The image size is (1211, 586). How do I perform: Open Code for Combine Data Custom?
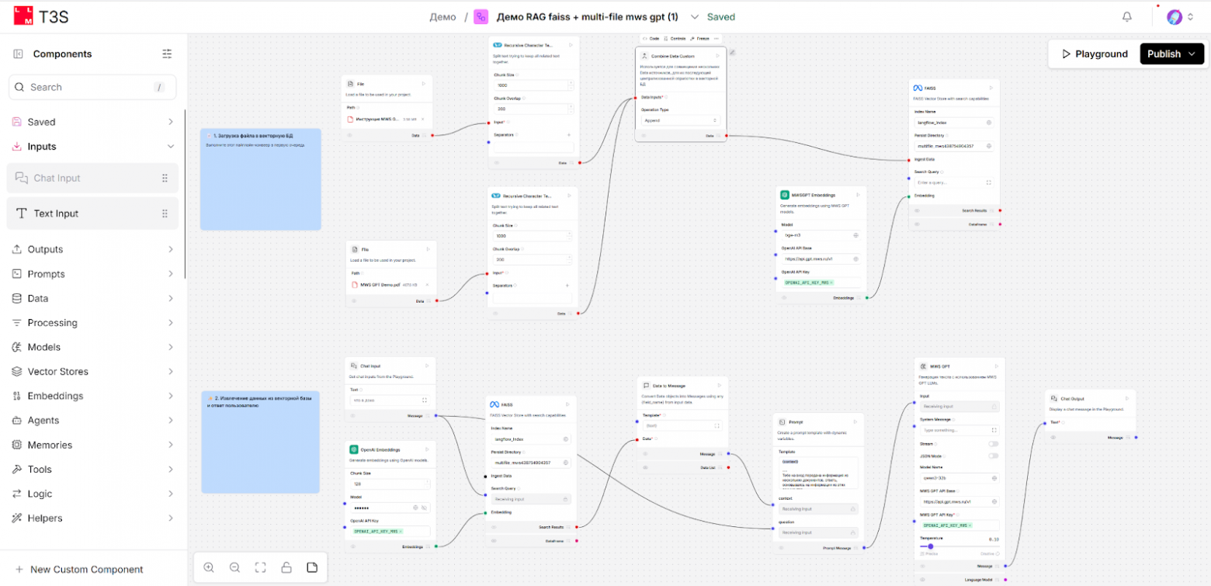[651, 38]
